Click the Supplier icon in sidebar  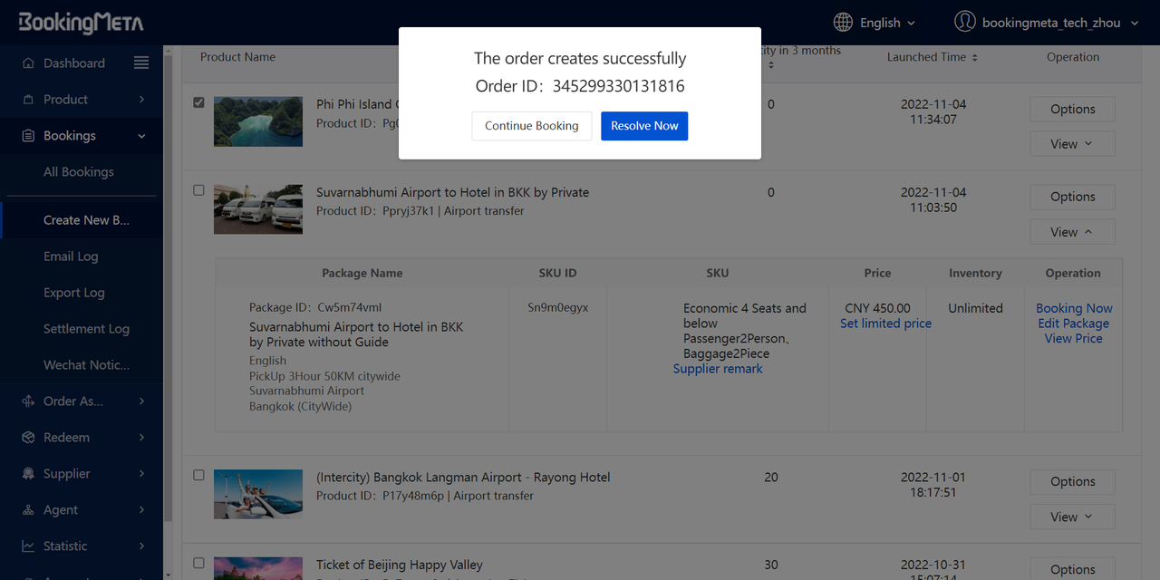click(x=27, y=474)
